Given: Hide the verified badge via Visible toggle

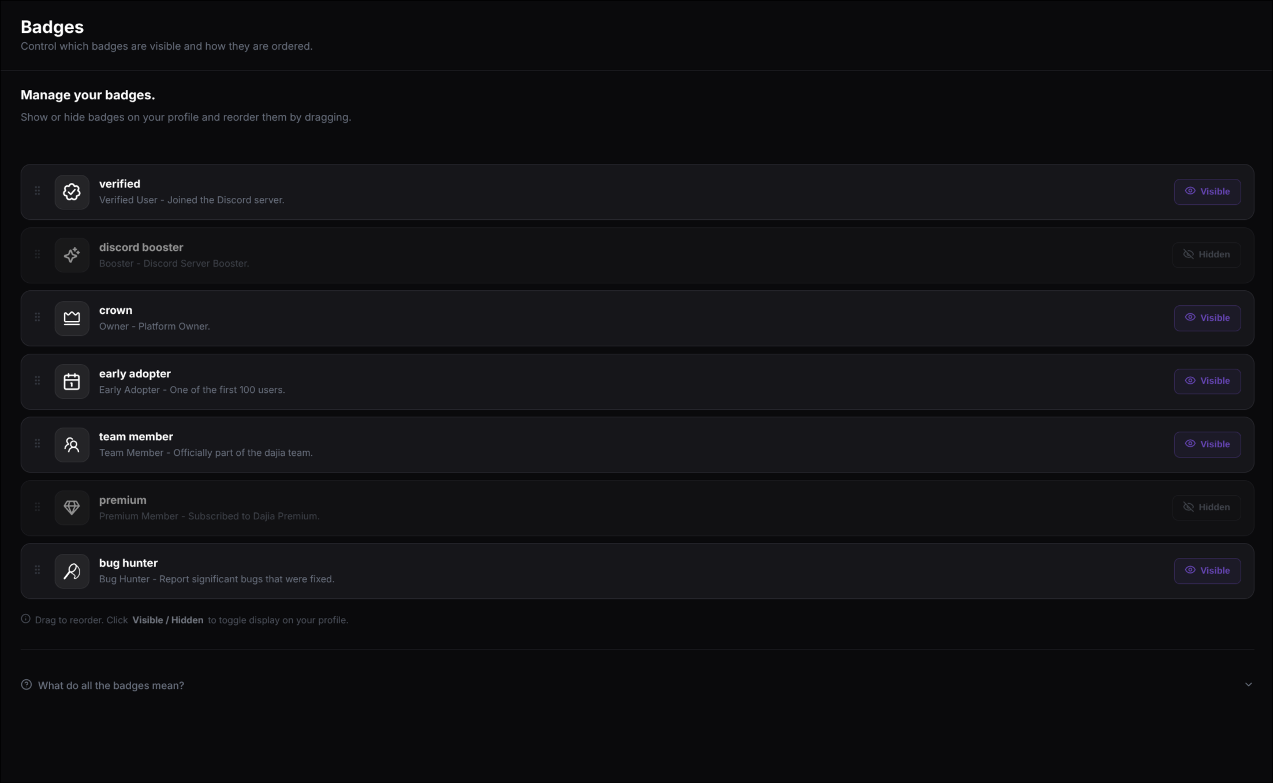Looking at the screenshot, I should point(1207,192).
